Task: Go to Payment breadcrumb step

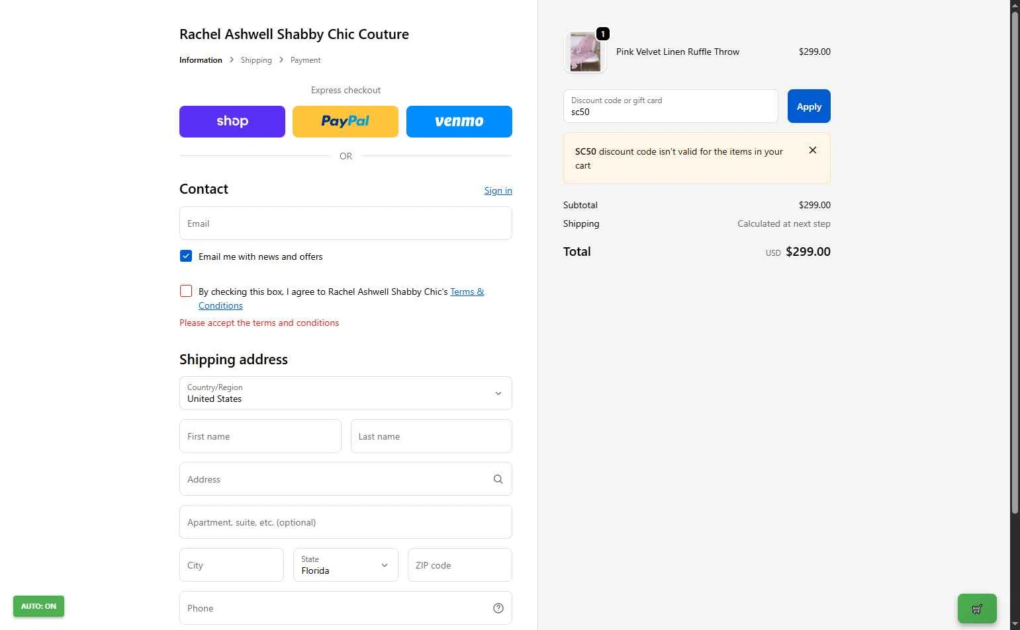Action: (305, 60)
